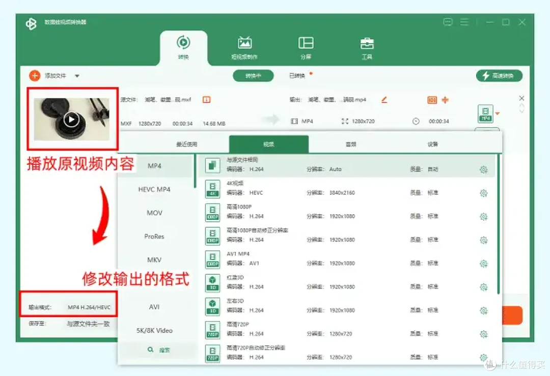Viewport: 550px width, 376px height.
Task: Switch to the 视频 video formats tab
Action: point(269,144)
